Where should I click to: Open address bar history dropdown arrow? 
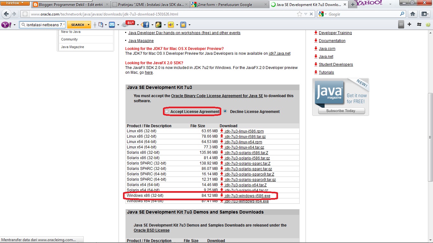(306, 14)
